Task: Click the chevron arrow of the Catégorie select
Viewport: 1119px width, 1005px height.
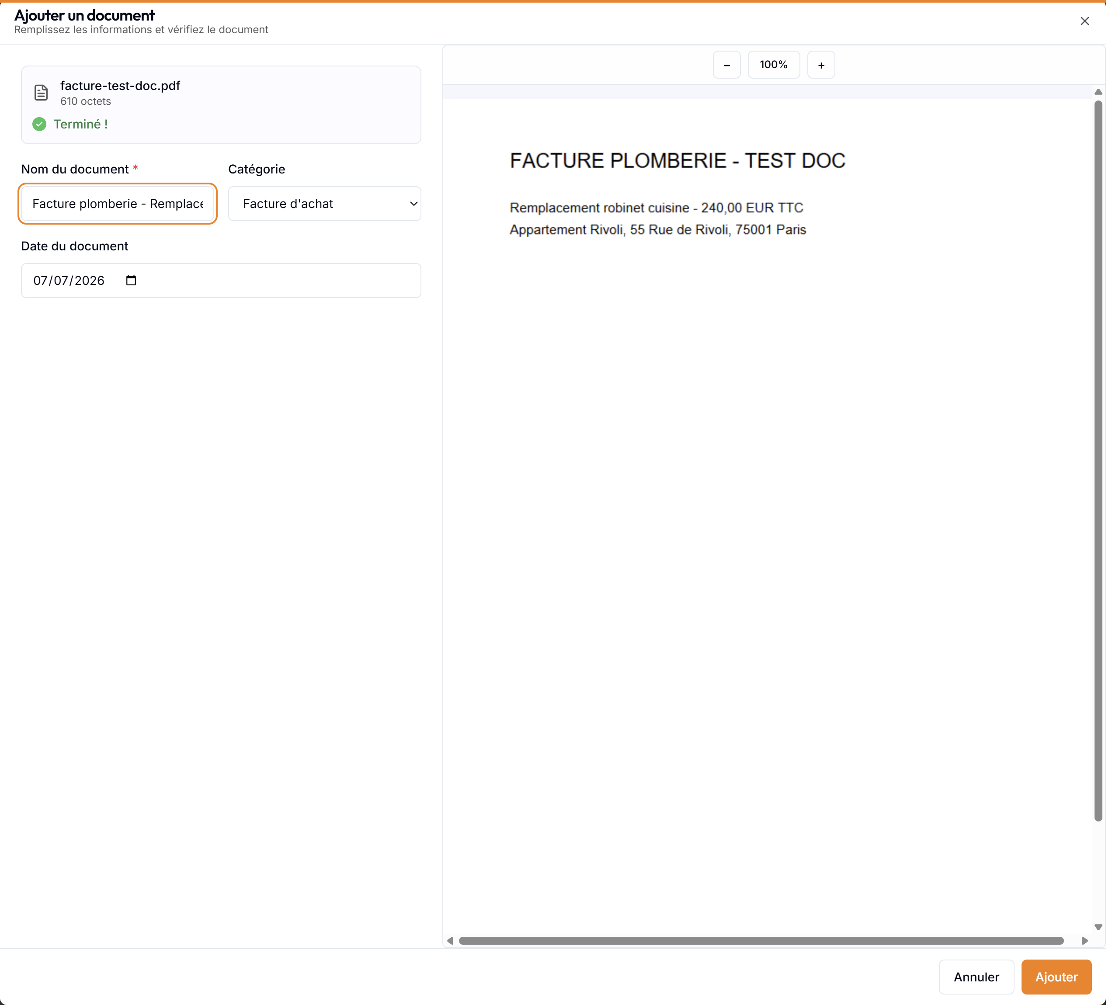Action: point(413,204)
